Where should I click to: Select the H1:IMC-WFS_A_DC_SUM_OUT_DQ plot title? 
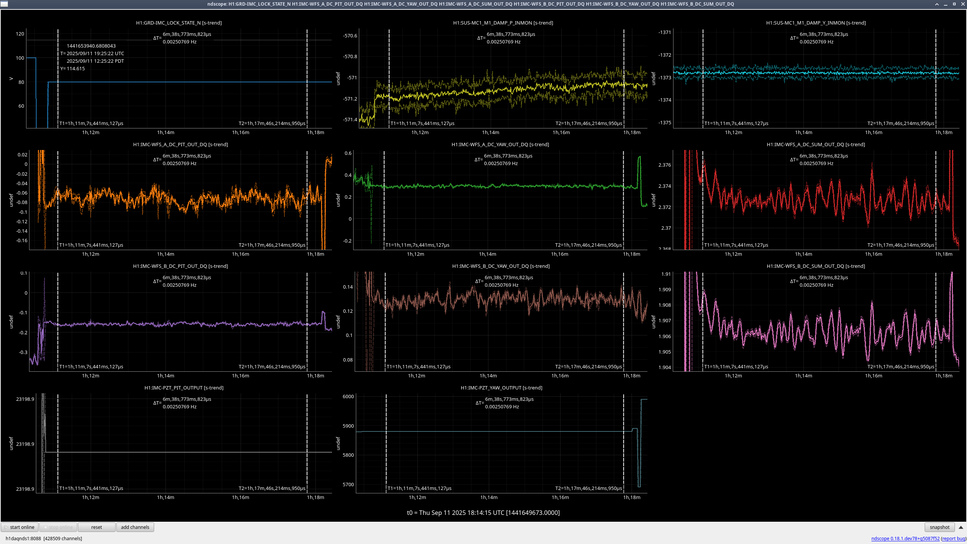coord(816,144)
